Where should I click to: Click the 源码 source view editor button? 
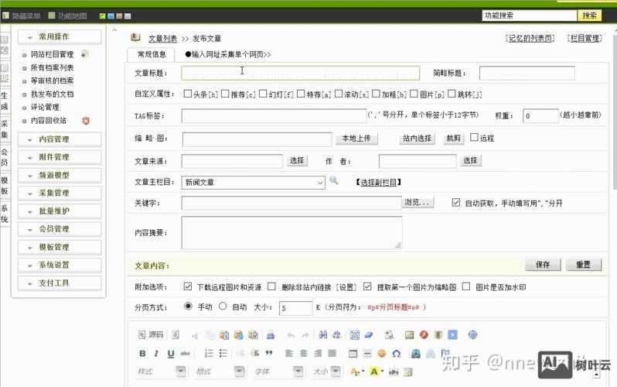pyautogui.click(x=151, y=334)
